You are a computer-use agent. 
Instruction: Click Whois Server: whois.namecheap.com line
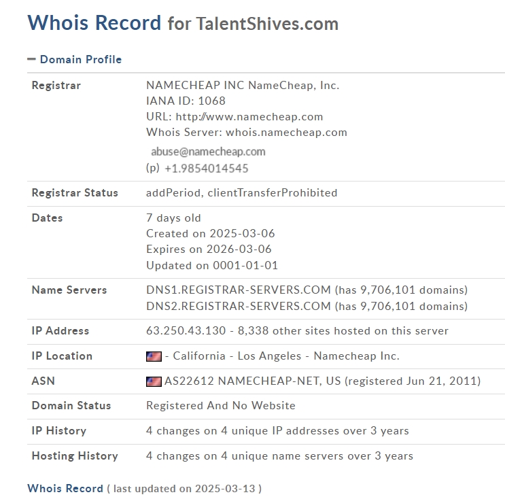247,133
